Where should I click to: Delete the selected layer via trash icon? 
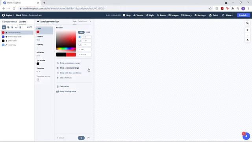[x=20, y=27]
